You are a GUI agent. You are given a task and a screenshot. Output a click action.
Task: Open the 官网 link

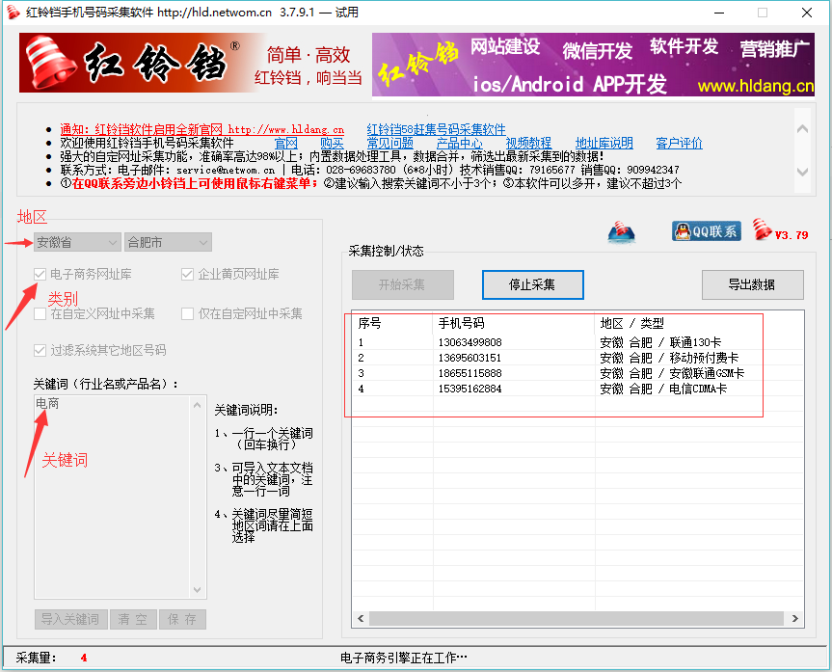point(286,143)
